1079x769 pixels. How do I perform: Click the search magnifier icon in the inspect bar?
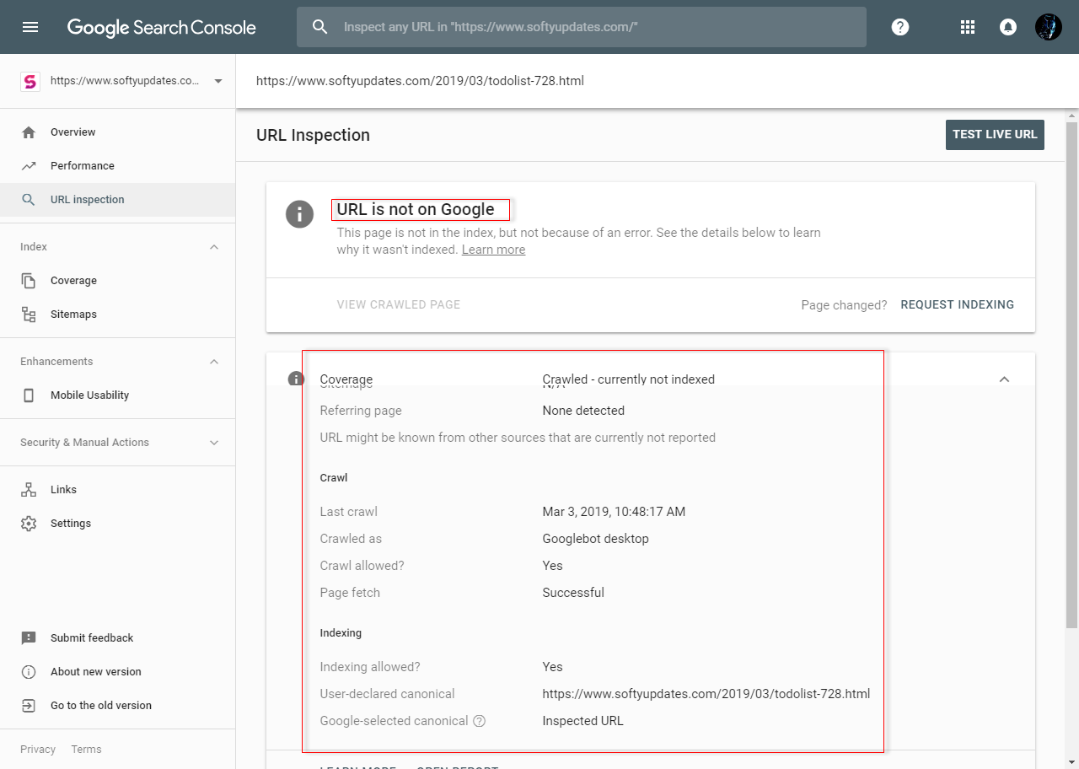point(320,27)
